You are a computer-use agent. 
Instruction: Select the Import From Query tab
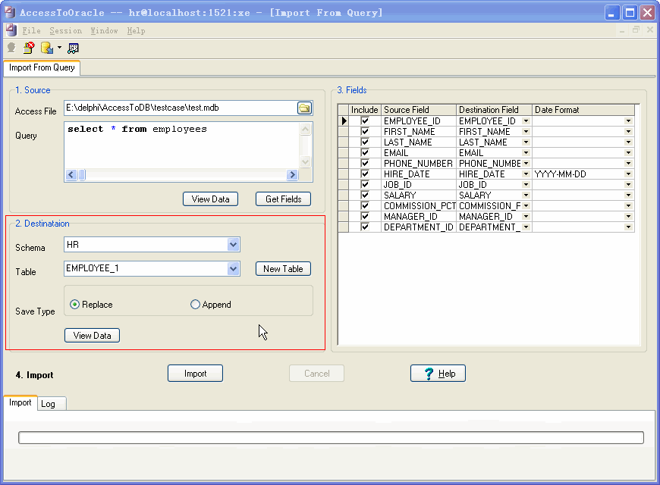(x=42, y=67)
